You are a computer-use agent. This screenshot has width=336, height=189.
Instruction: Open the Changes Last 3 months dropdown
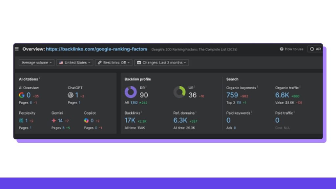161,62
